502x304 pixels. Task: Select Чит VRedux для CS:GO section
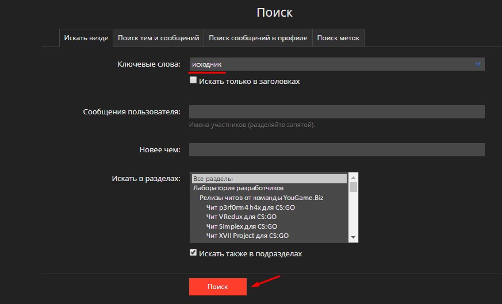pyautogui.click(x=242, y=217)
